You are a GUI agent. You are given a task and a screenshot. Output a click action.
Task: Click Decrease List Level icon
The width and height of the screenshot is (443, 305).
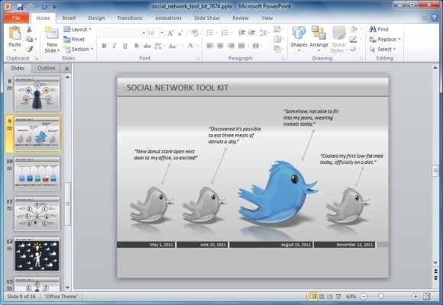(241, 33)
